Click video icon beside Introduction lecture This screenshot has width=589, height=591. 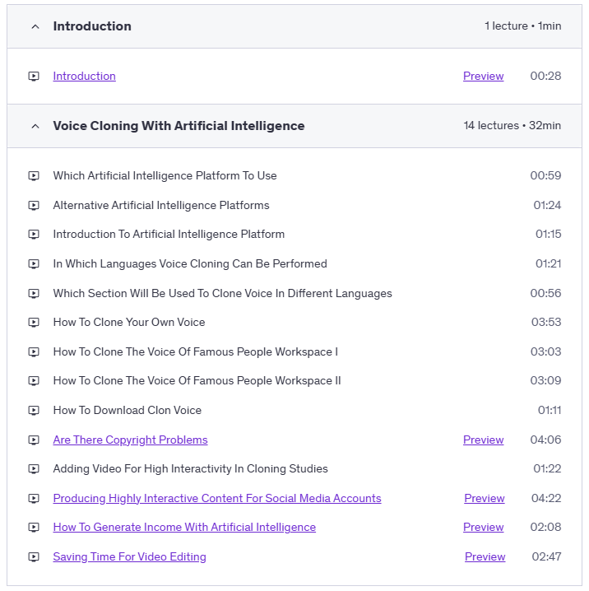34,77
